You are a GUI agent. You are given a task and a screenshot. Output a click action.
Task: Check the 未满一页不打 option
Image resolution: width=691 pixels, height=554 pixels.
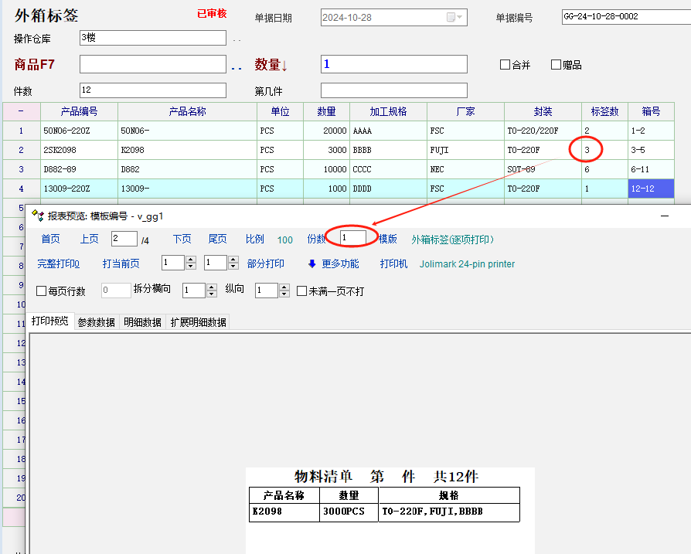pyautogui.click(x=302, y=291)
